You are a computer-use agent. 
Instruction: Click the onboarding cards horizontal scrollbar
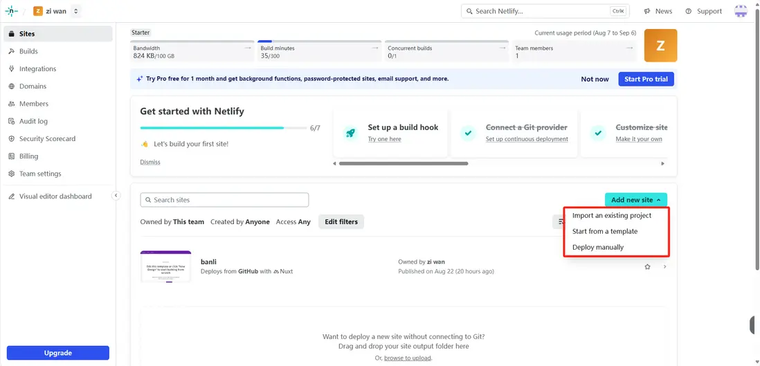click(403, 163)
